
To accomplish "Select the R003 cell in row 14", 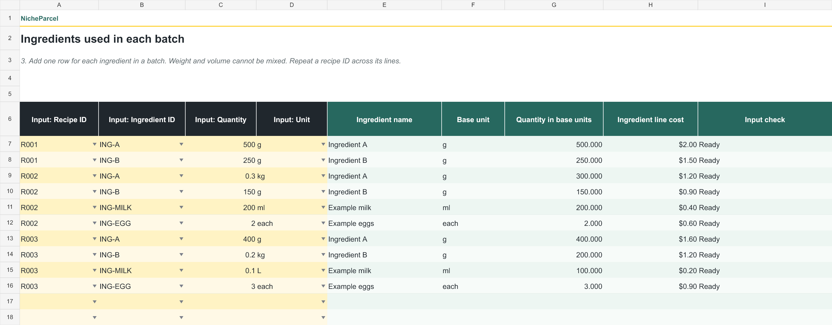I will pyautogui.click(x=59, y=255).
